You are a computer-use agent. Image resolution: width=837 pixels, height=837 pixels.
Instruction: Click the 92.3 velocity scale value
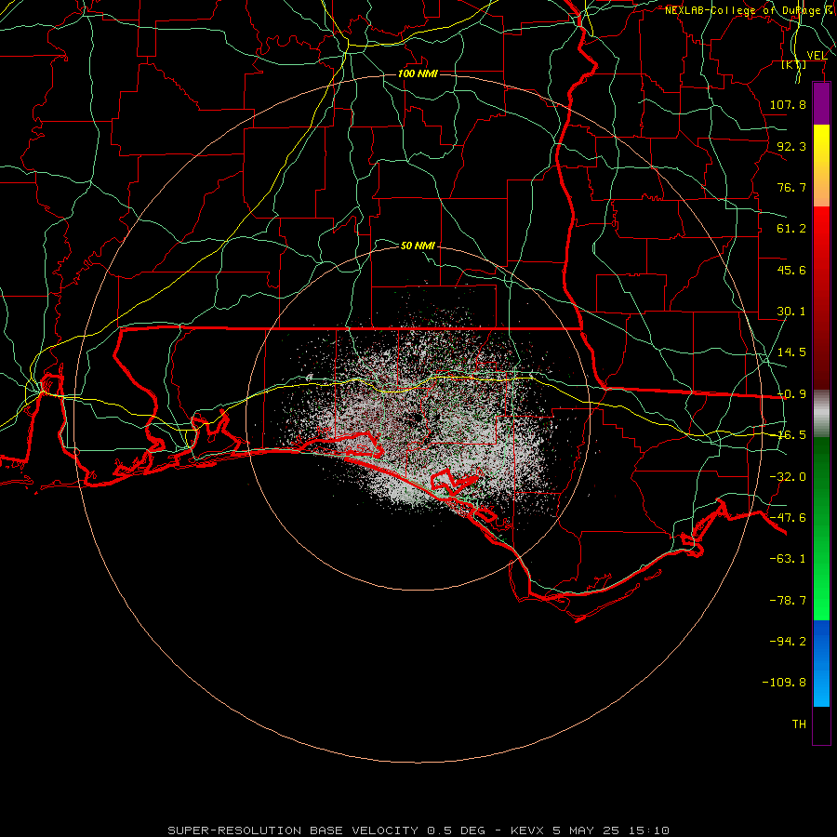click(x=791, y=146)
